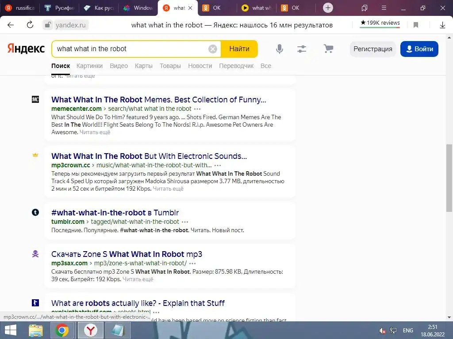Open downloads via the download arrow icon
The image size is (453, 339).
click(442, 25)
